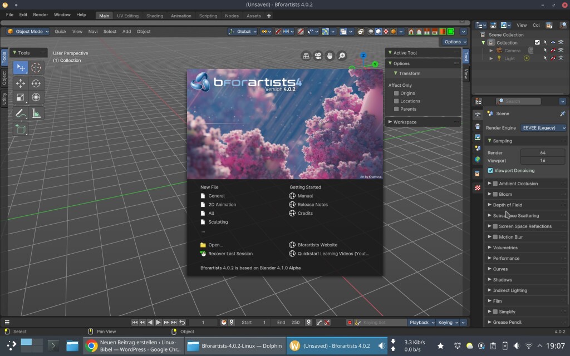
Task: Open the Object Mode dropdown
Action: [28, 32]
